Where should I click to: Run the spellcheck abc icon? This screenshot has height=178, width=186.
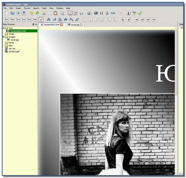click(134, 13)
